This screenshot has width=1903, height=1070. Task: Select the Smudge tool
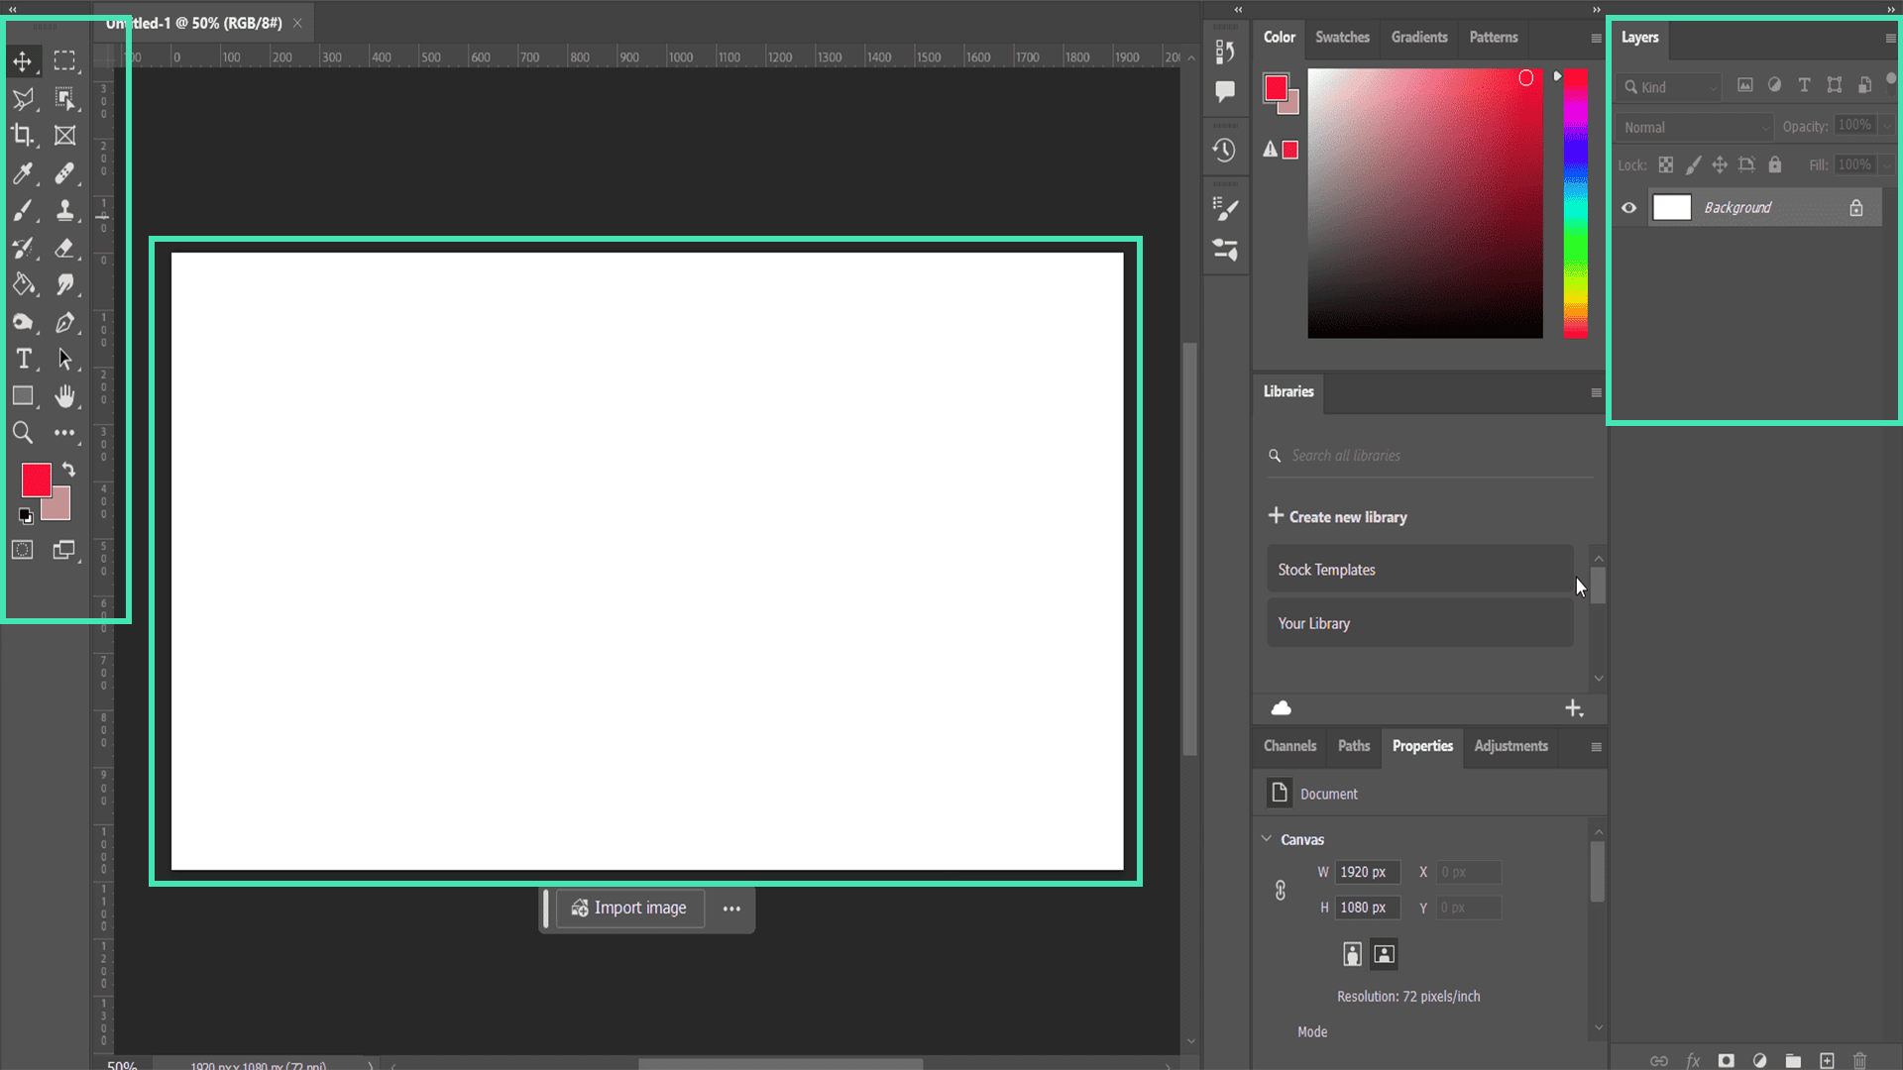pyautogui.click(x=64, y=285)
